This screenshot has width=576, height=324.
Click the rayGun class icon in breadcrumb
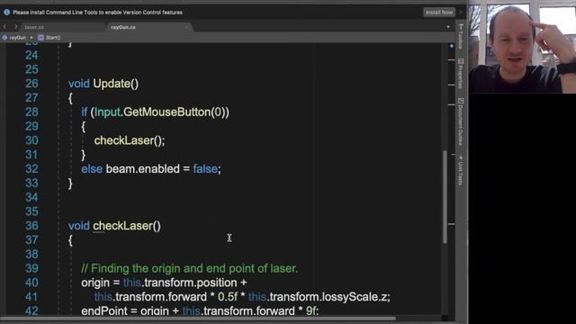4,38
